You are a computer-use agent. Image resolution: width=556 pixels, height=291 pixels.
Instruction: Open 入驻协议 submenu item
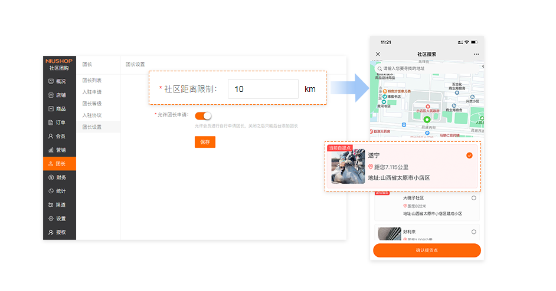tap(92, 115)
